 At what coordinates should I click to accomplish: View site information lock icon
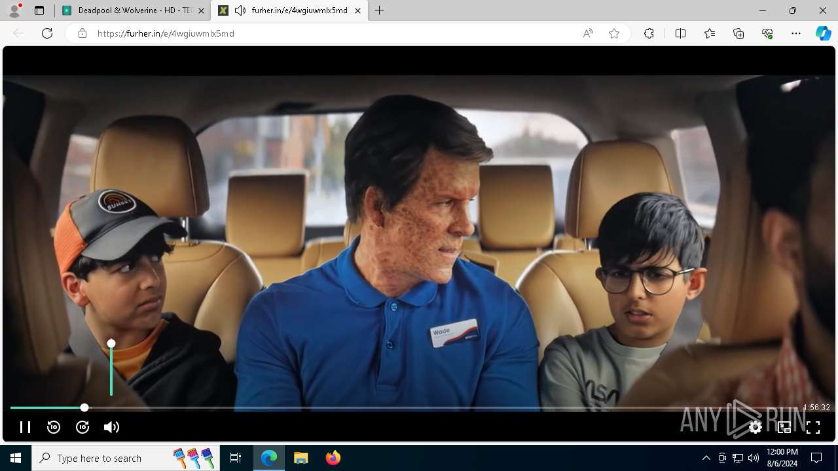pyautogui.click(x=82, y=33)
